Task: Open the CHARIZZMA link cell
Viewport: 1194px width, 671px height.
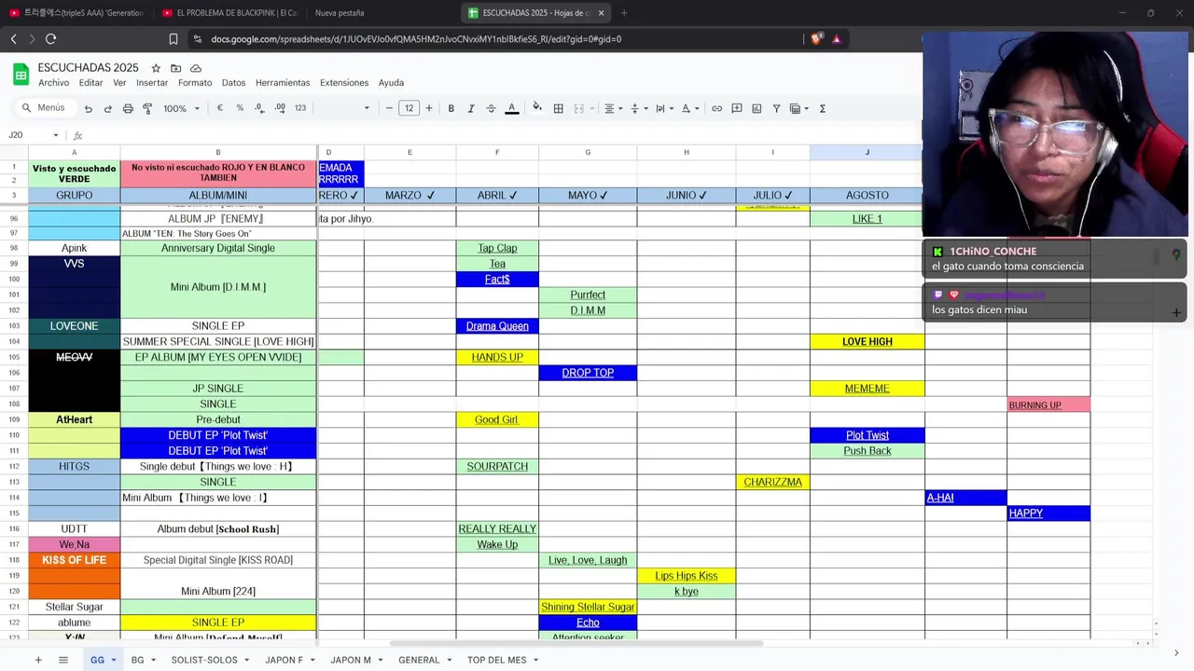Action: coord(773,482)
